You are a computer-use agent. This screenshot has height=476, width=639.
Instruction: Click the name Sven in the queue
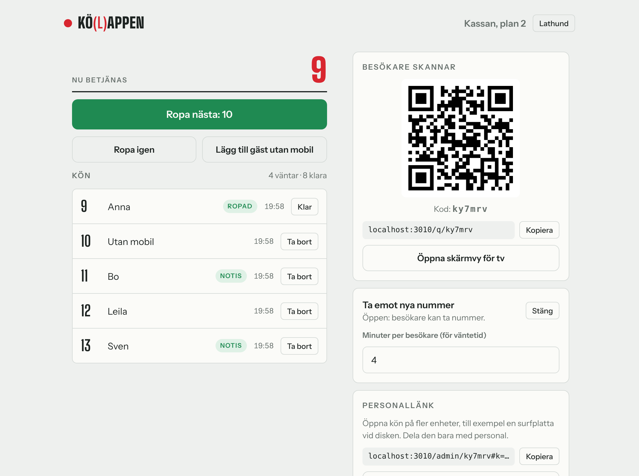pyautogui.click(x=118, y=346)
